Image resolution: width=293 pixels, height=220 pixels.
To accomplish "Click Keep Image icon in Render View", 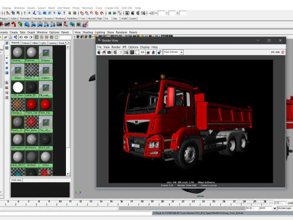I will 148,53.
